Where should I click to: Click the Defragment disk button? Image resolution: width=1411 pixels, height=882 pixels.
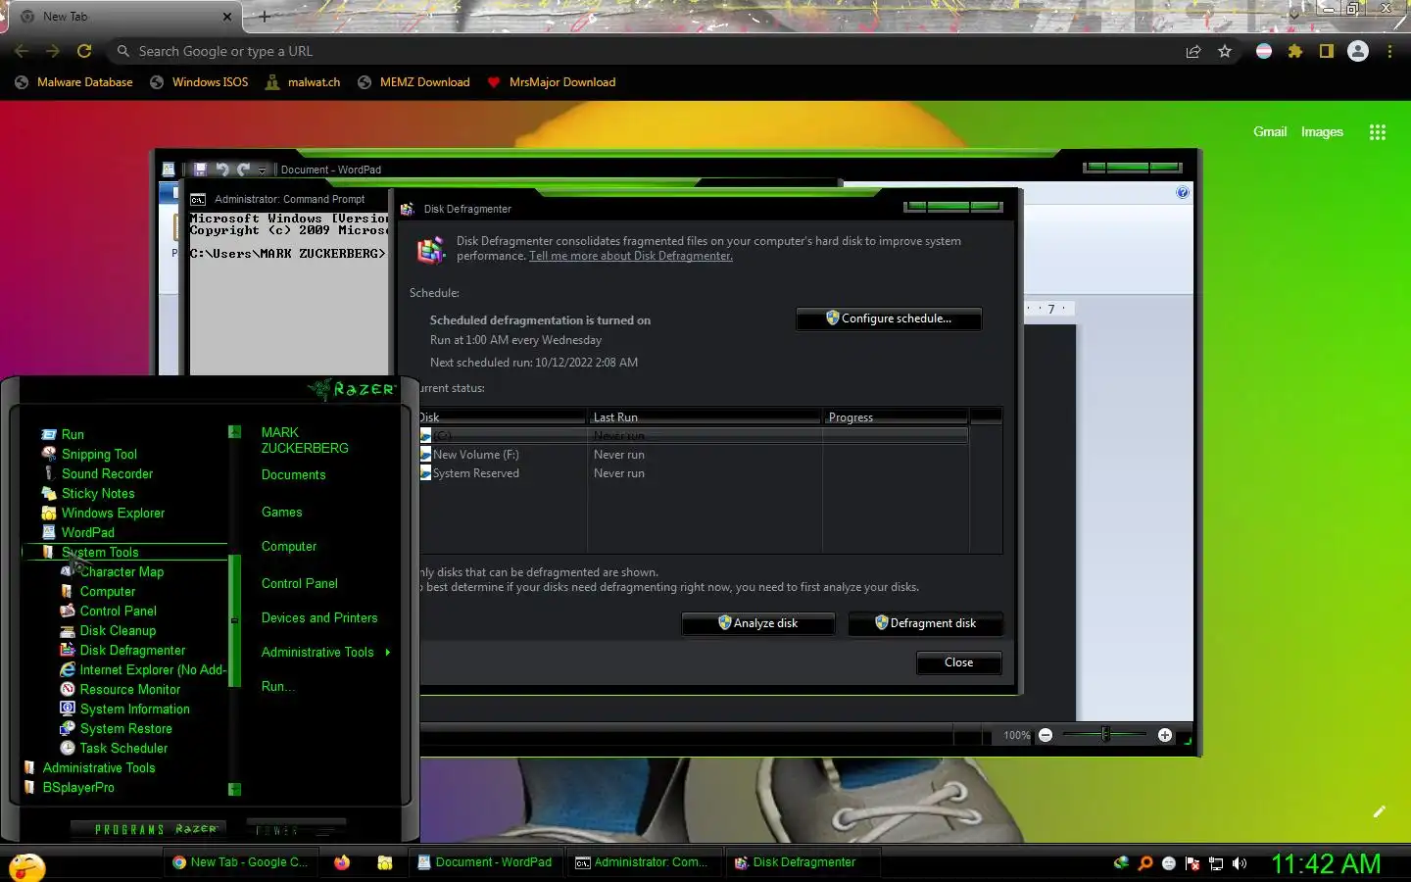925,623
